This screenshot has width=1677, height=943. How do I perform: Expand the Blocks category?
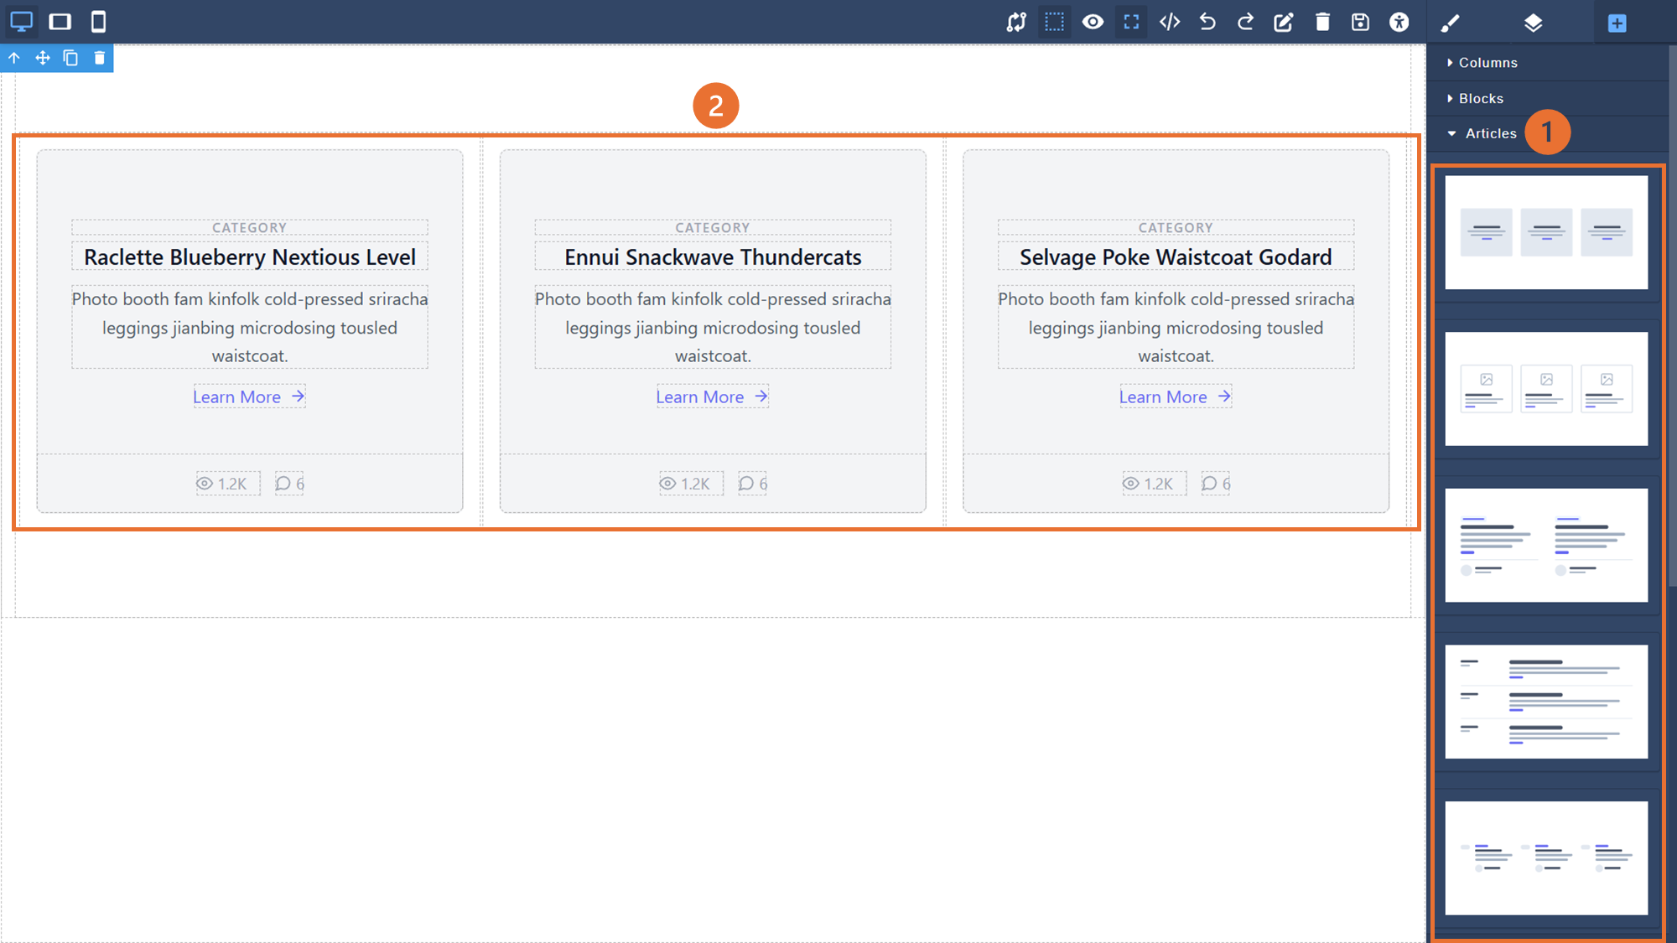click(1480, 99)
